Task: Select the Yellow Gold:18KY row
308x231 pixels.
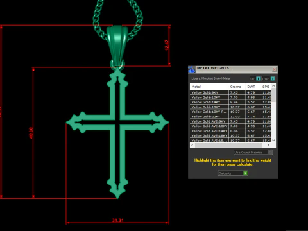Action: 230,107
